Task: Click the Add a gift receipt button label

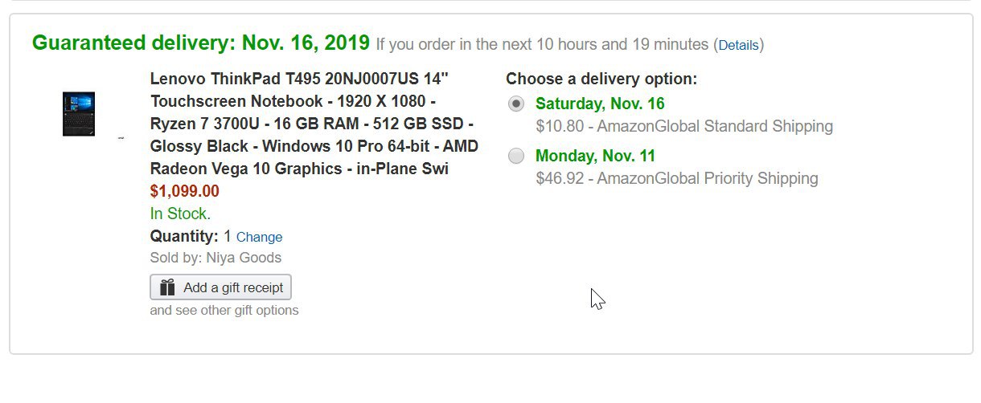Action: pos(233,287)
